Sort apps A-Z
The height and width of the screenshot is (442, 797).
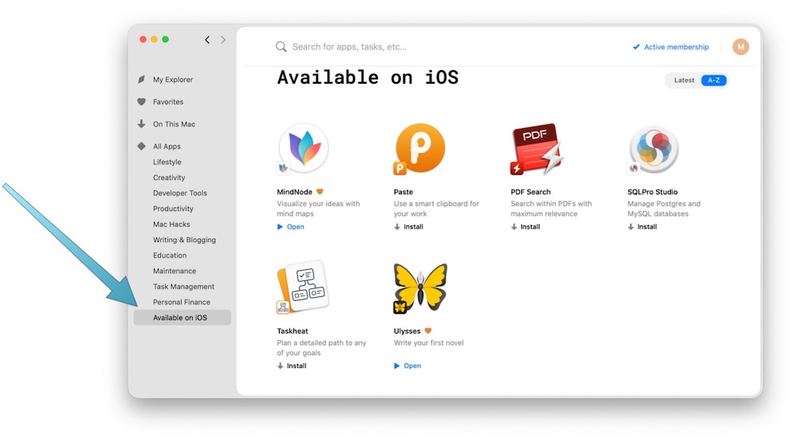(713, 80)
